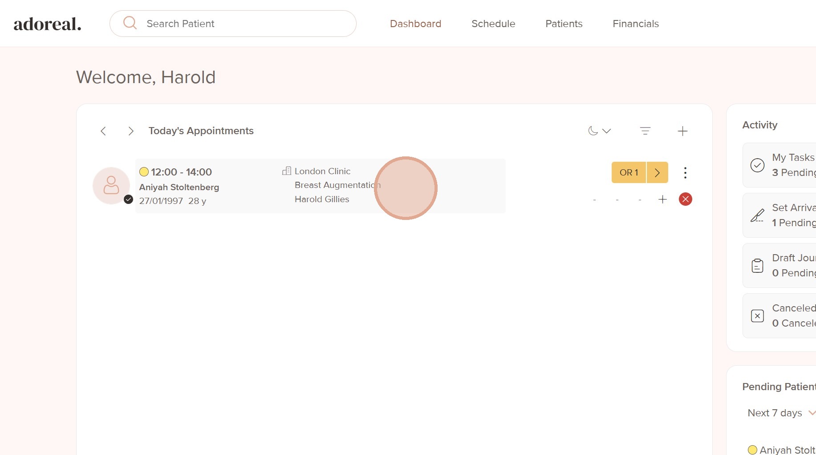Click the OR 1 arrow chevron
816x455 pixels.
pos(657,172)
